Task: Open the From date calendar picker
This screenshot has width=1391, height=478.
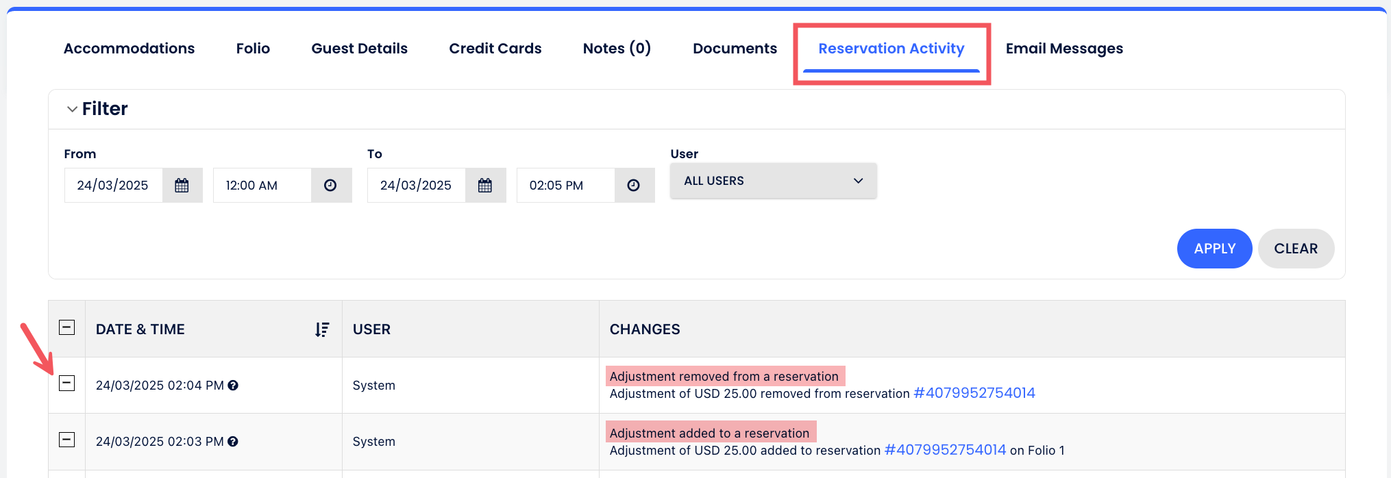Action: (x=182, y=186)
